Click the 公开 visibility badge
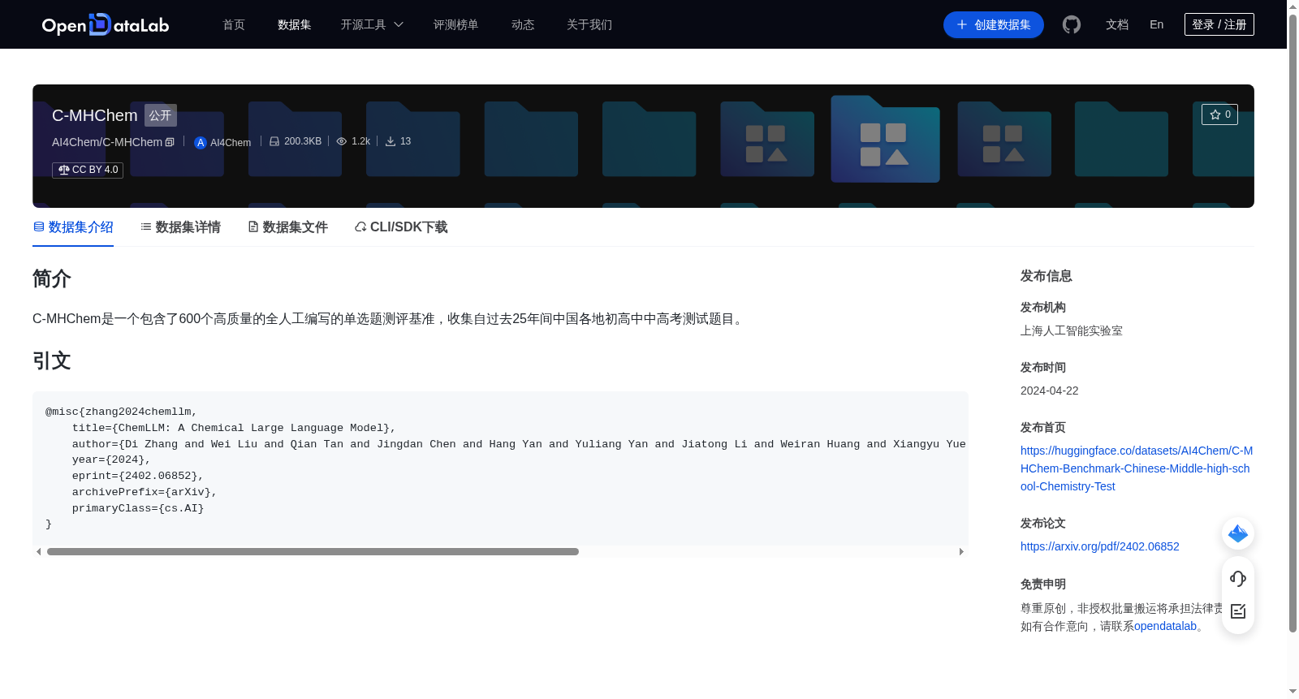 coord(161,115)
